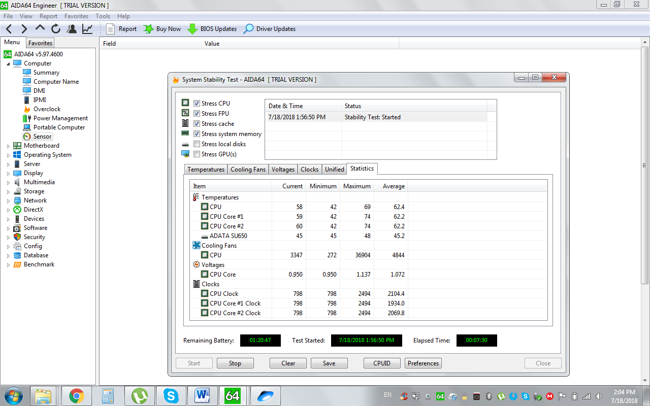
Task: Select DMI in the tree
Action: (x=39, y=91)
